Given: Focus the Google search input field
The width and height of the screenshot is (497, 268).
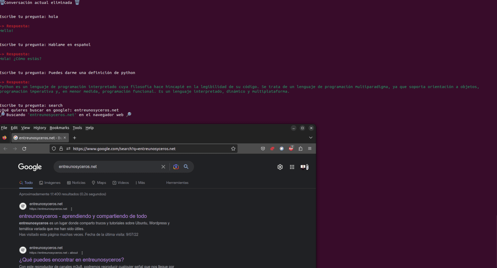Looking at the screenshot, I should [x=108, y=167].
